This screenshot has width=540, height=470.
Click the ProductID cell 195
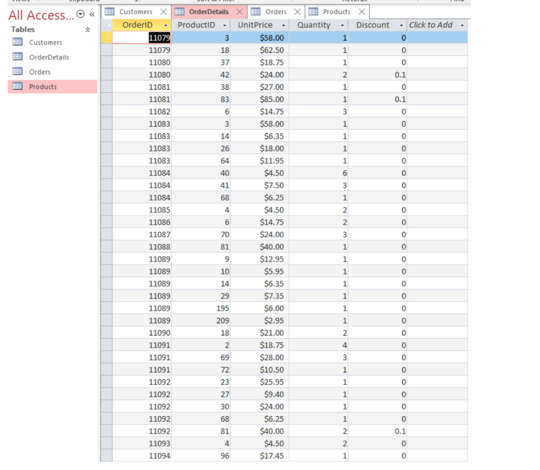(x=201, y=308)
